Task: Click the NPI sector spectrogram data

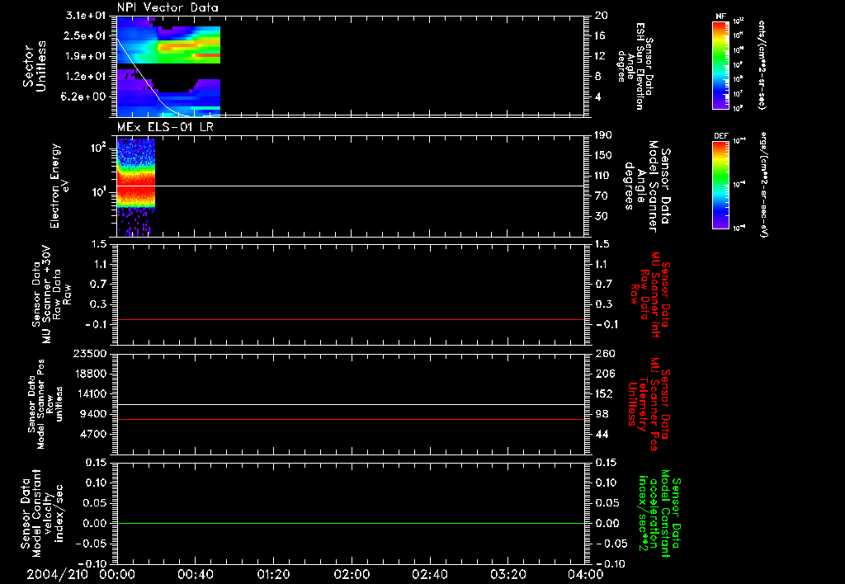Action: (168, 67)
